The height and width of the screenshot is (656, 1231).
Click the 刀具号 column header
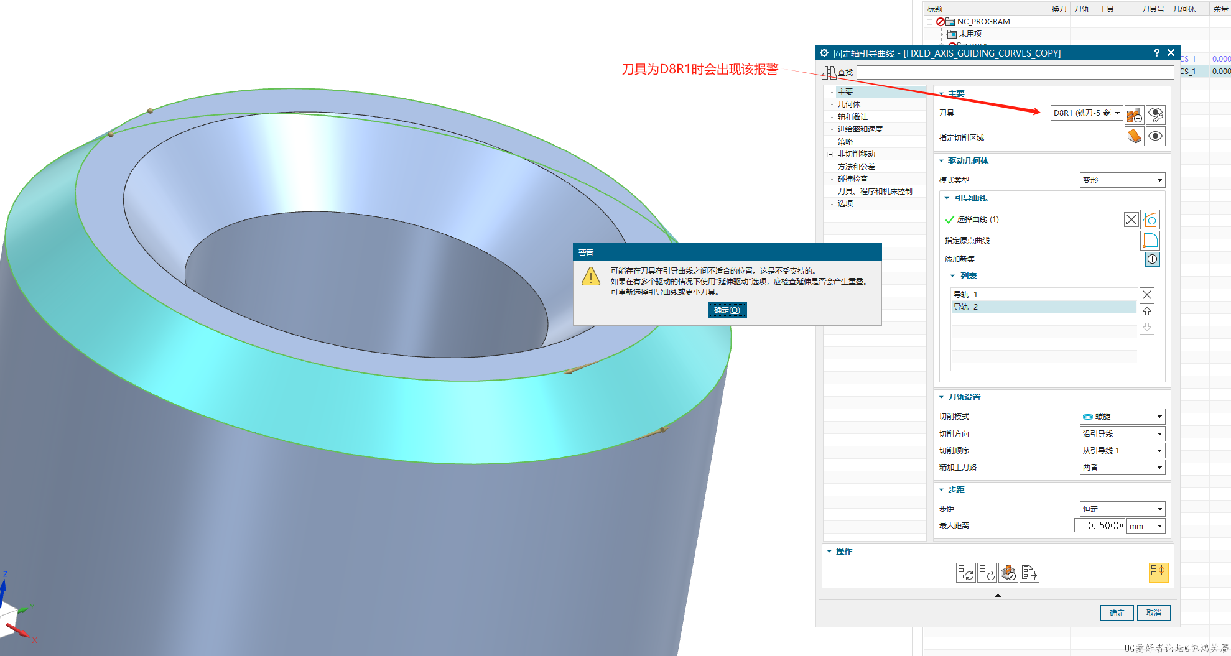pos(1153,9)
